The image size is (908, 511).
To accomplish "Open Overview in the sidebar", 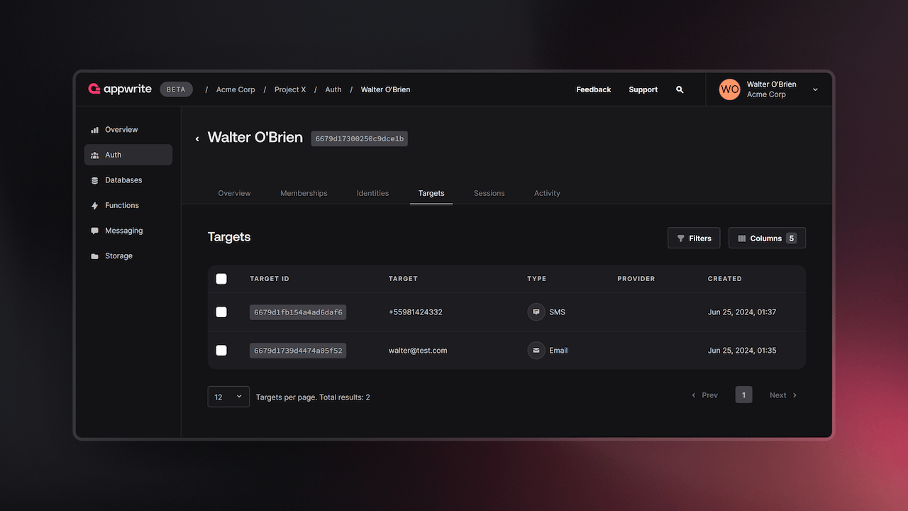I will click(128, 130).
